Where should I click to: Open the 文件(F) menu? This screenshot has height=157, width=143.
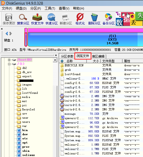tap(7, 8)
